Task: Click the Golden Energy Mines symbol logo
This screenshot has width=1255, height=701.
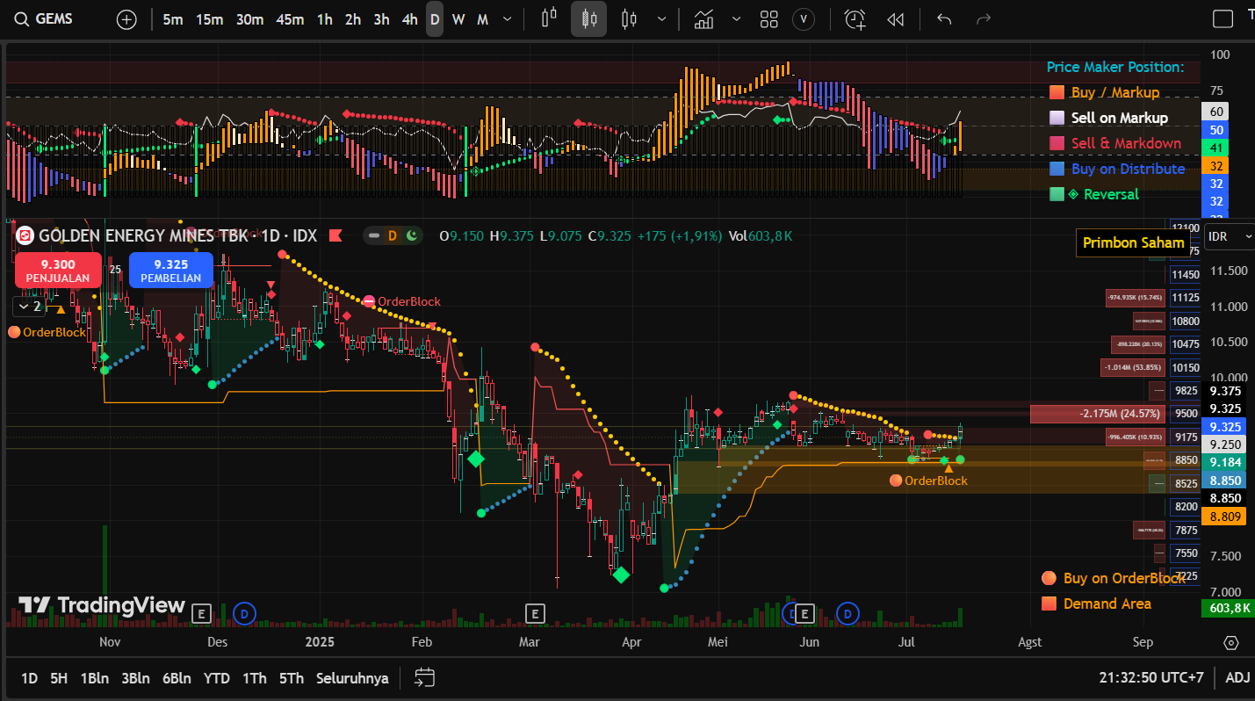Action: 25,235
